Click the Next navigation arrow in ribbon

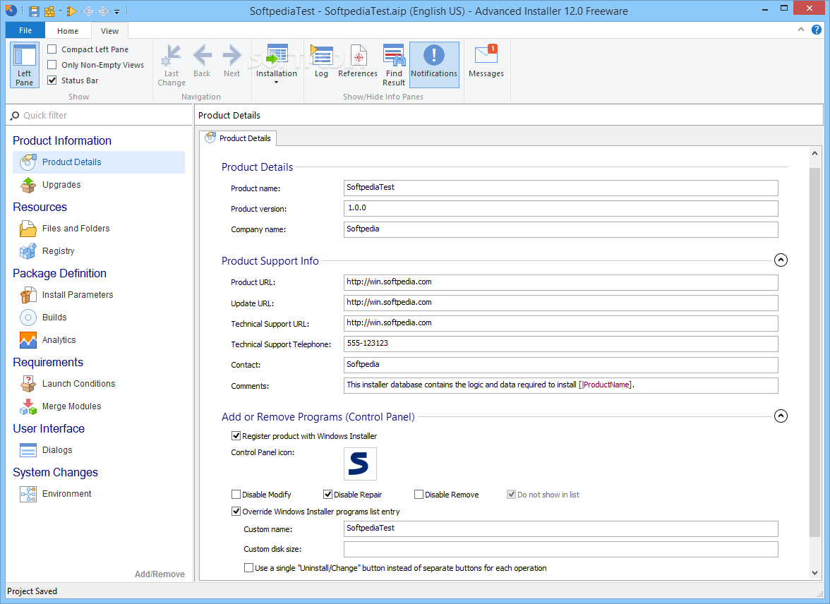pyautogui.click(x=231, y=61)
